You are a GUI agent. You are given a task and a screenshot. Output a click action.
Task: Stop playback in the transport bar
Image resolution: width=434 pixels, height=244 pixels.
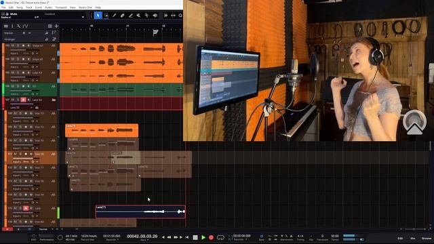point(195,237)
